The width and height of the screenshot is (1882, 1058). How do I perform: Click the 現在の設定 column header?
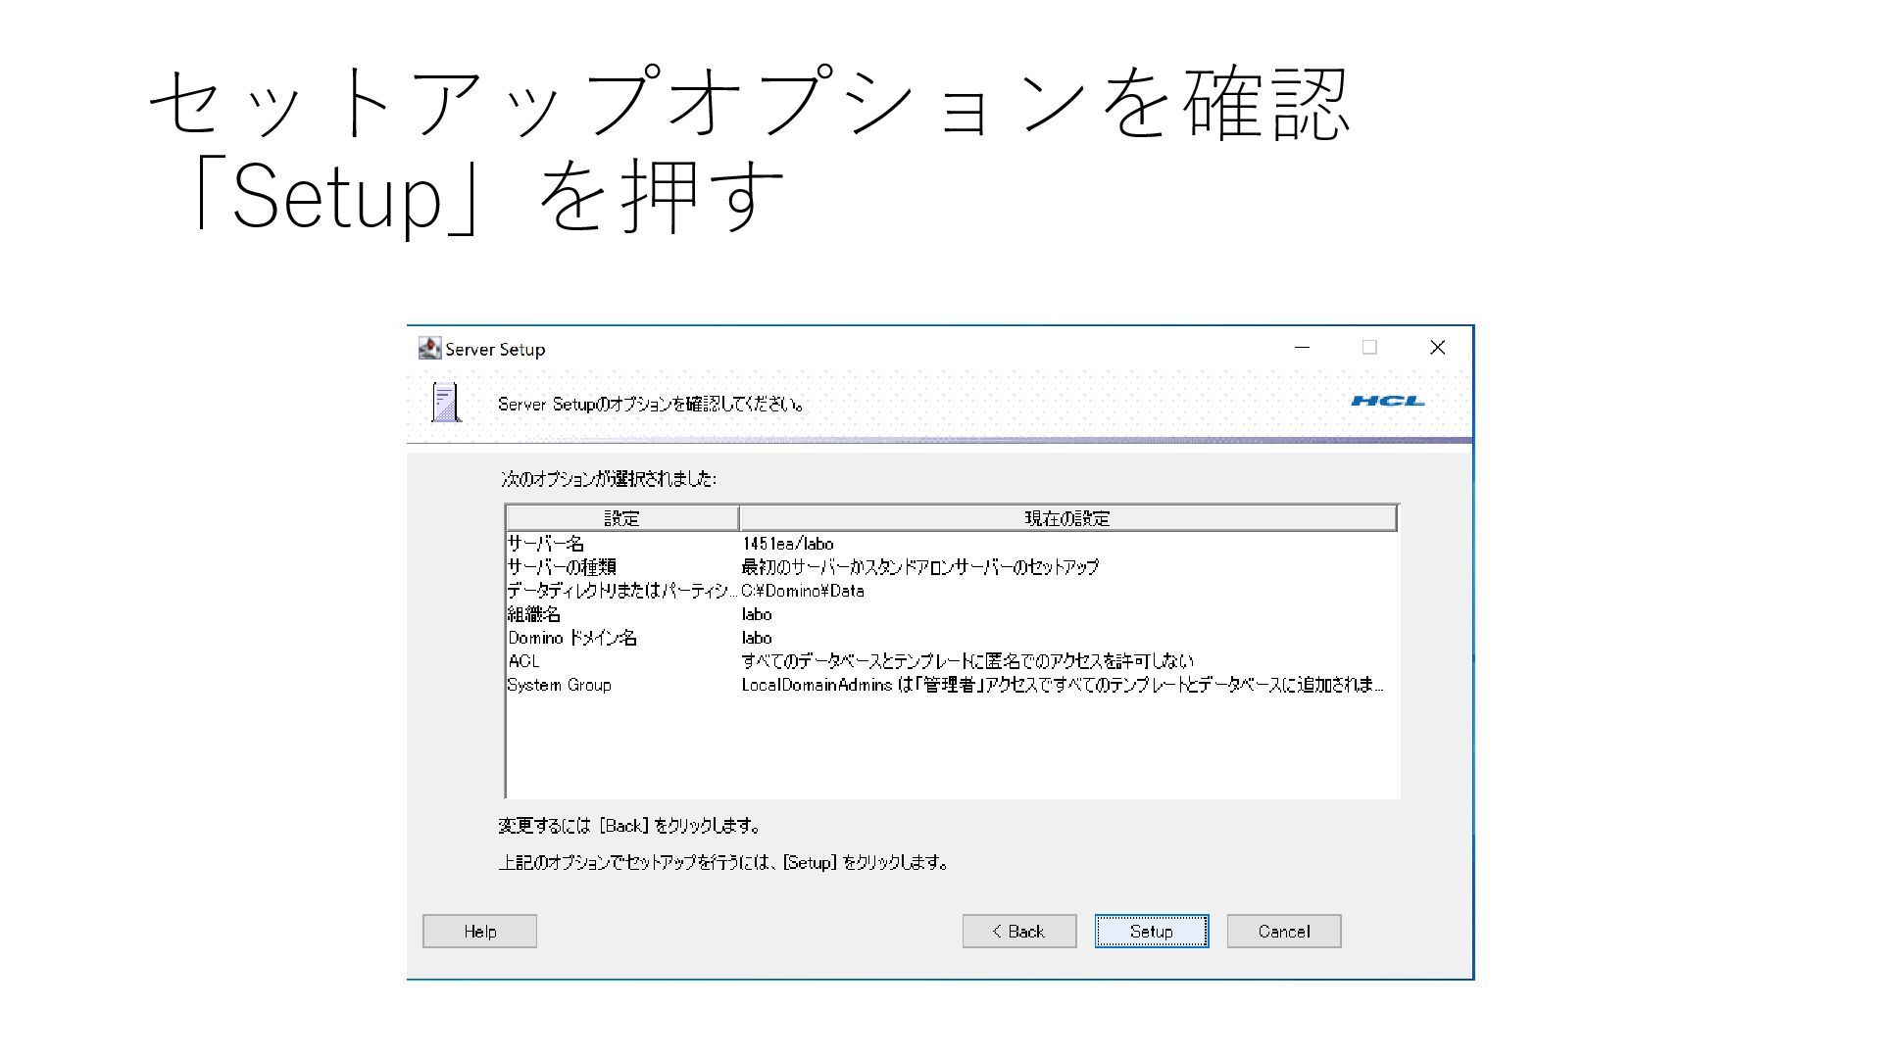tap(1067, 518)
